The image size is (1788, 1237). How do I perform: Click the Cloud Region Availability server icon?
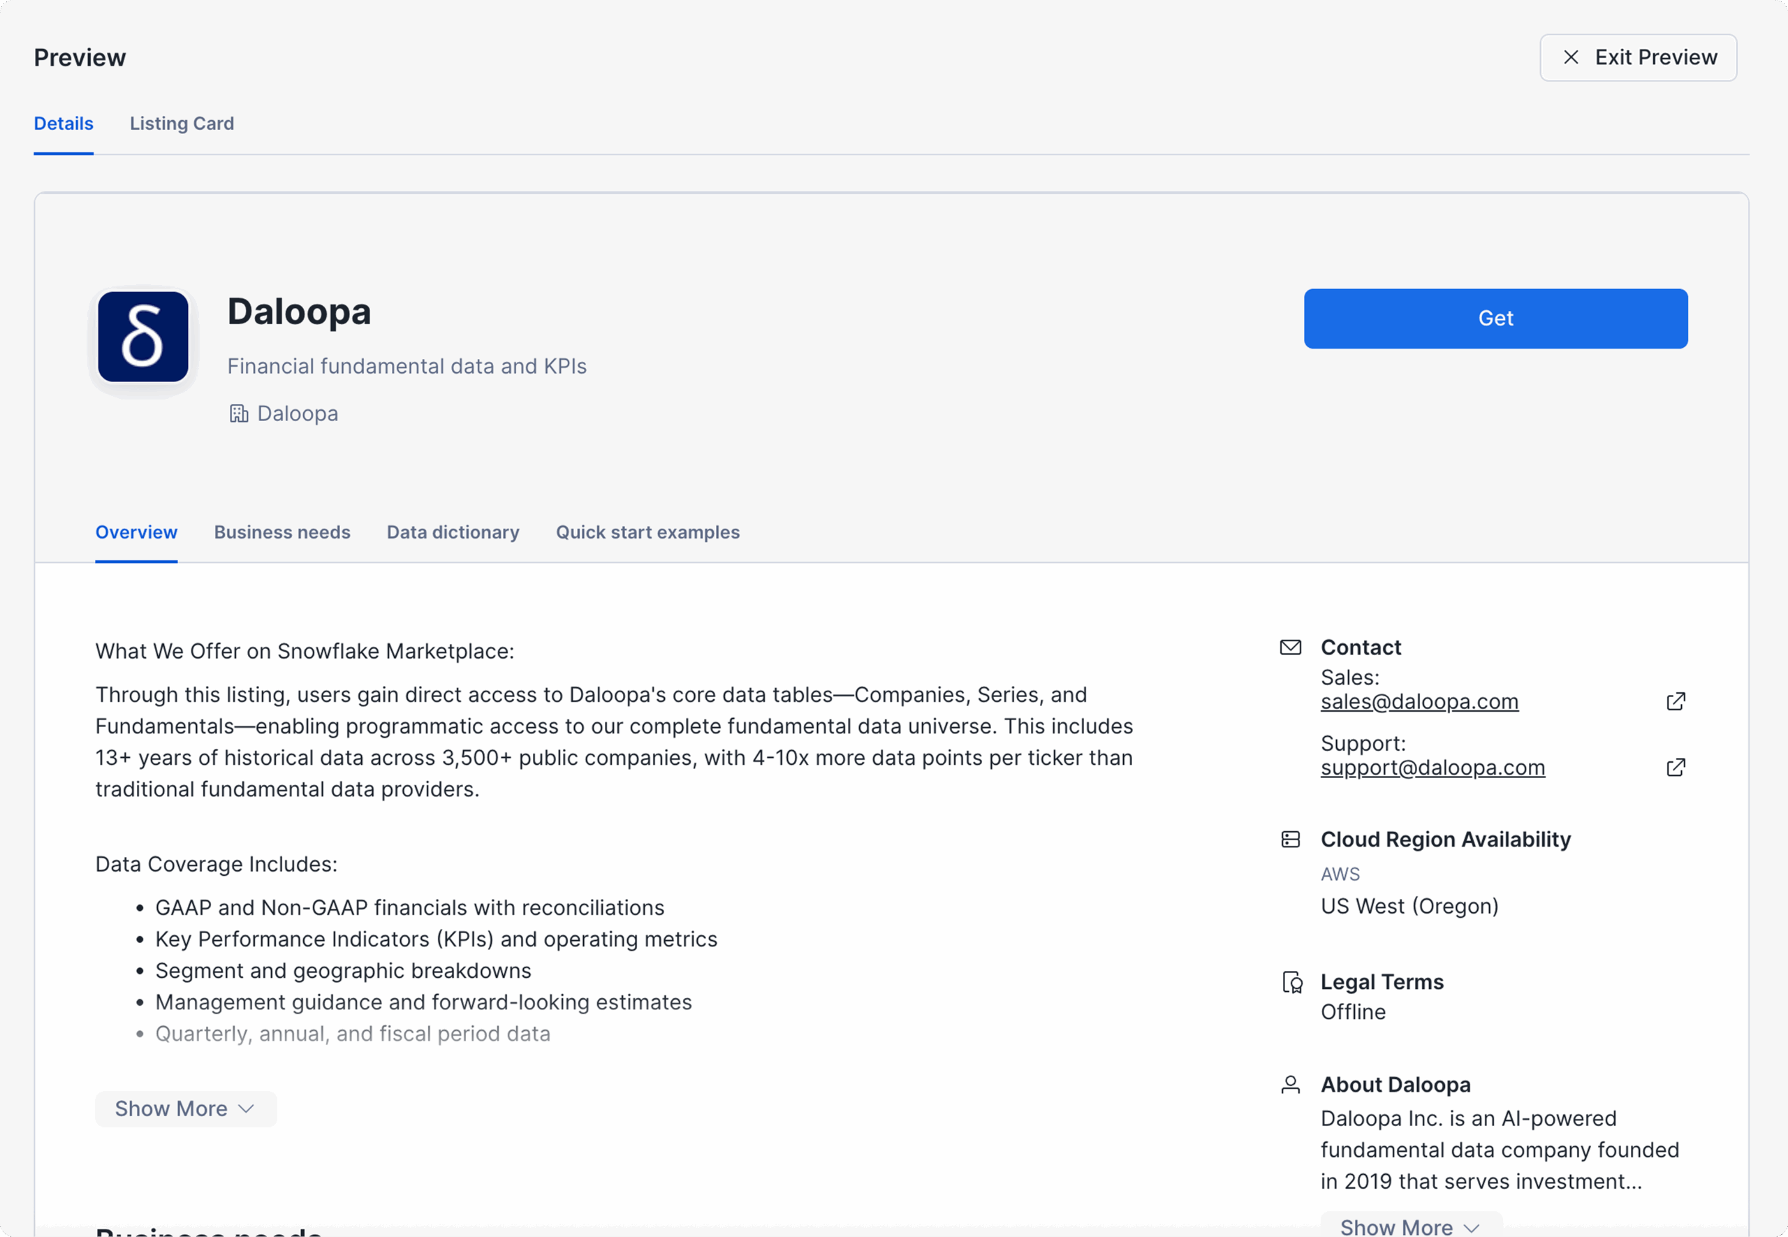1291,840
